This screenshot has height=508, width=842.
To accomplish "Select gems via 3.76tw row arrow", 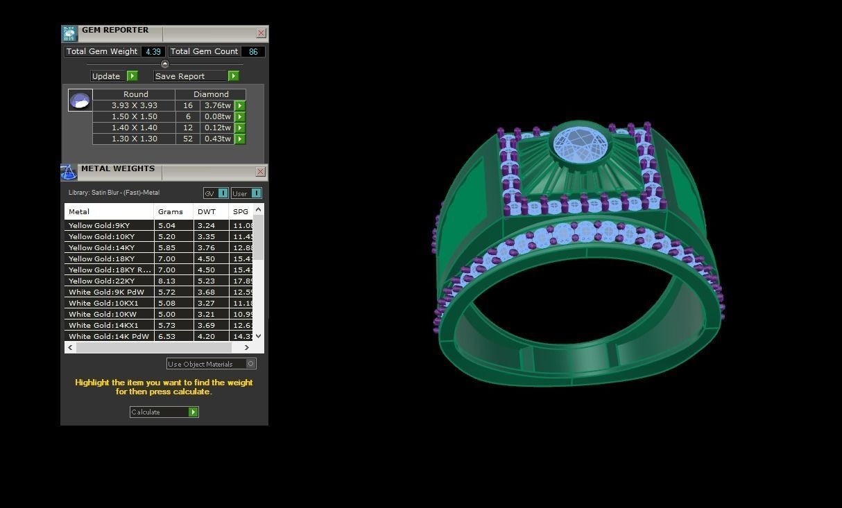I will tap(240, 105).
